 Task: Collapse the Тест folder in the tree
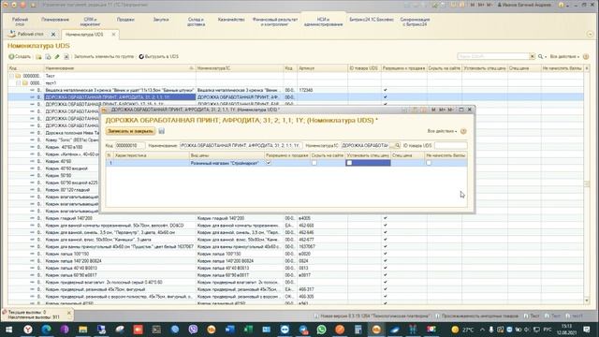tap(11, 76)
